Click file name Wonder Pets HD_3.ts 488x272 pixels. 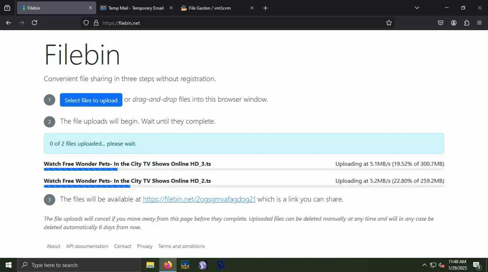pyautogui.click(x=127, y=164)
